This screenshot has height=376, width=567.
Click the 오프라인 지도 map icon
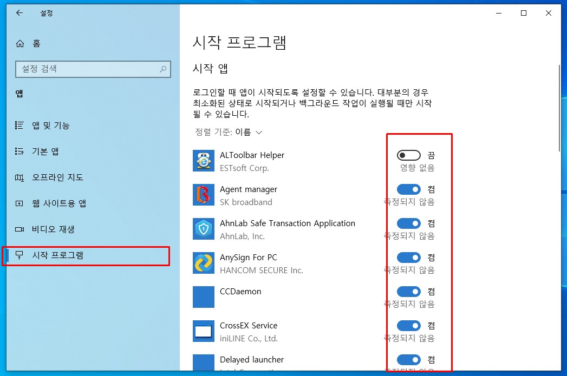pos(19,177)
